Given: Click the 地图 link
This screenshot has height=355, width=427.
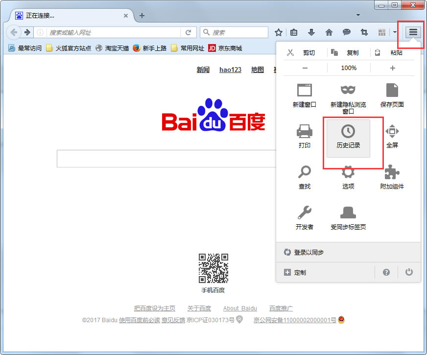Looking at the screenshot, I should click(258, 70).
